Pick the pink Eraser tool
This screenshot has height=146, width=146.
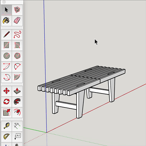pyautogui.click(x=17, y=21)
